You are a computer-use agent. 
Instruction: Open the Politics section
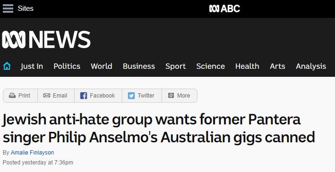click(67, 66)
